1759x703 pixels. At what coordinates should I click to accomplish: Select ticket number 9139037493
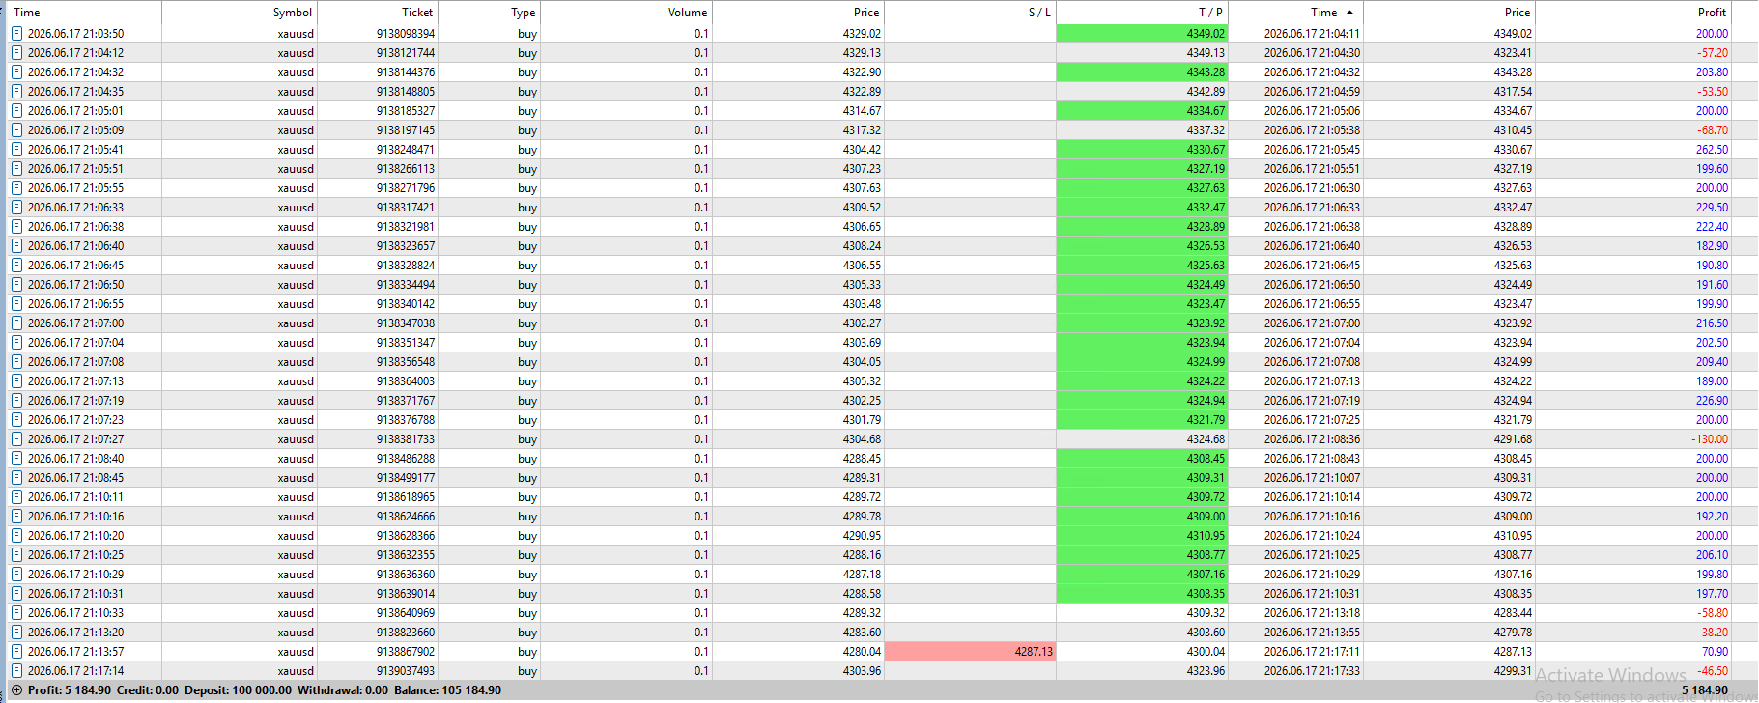coord(406,671)
